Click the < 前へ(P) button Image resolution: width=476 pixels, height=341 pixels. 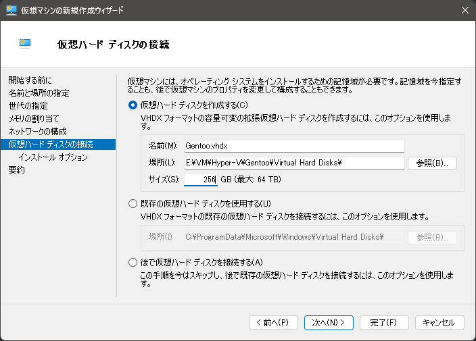[273, 323]
